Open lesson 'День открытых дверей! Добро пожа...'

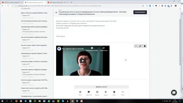coord(34,13)
